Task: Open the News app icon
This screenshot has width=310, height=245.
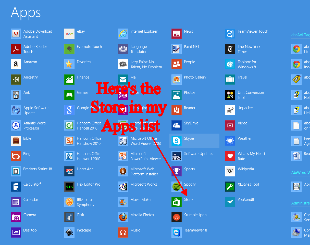Action: tap(177, 34)
